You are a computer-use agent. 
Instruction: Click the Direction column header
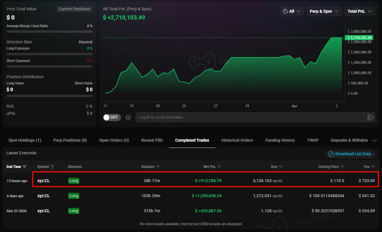click(75, 167)
